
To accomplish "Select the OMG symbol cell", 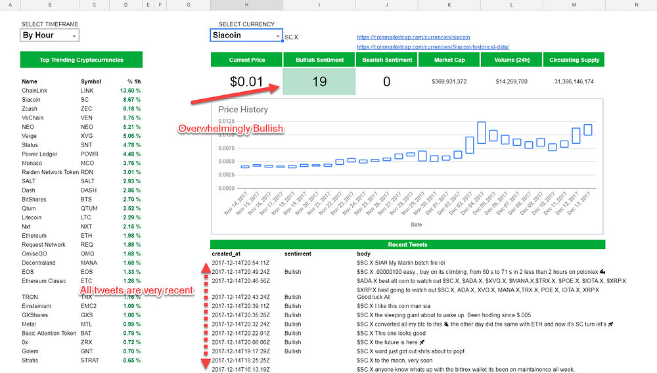I will [87, 253].
